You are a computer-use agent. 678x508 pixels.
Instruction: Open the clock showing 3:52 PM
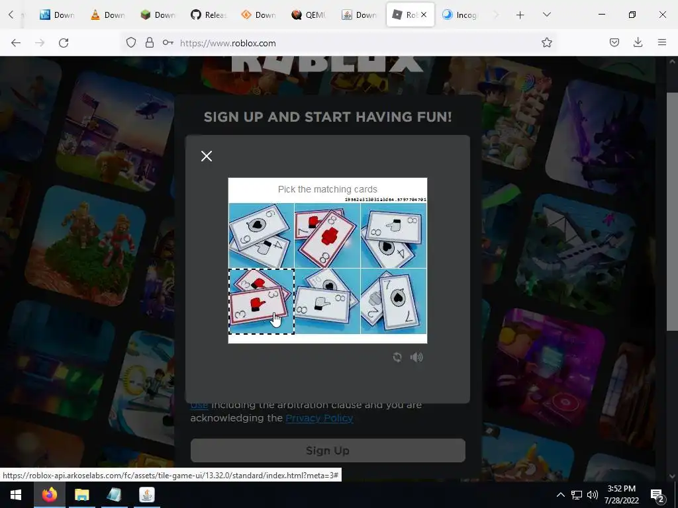(621, 495)
